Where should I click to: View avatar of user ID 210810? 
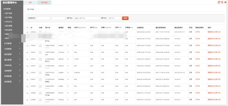point(40,86)
